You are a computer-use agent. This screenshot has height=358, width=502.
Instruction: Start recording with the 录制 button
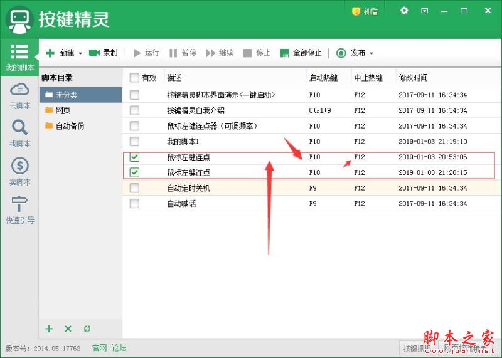(x=103, y=53)
